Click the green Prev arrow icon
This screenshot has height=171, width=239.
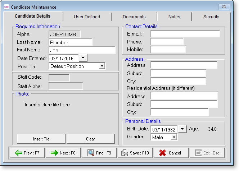pyautogui.click(x=19, y=153)
